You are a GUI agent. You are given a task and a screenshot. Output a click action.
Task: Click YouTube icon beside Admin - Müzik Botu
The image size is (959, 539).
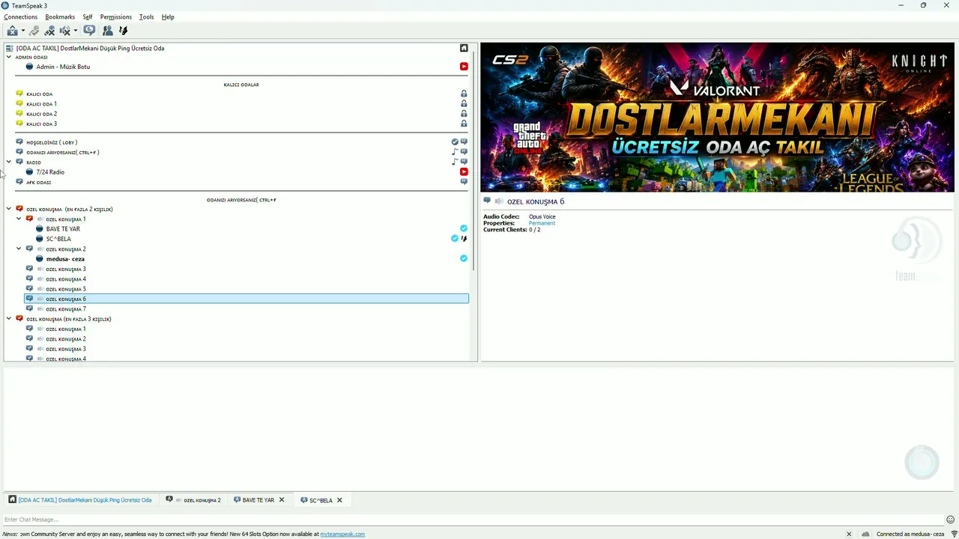[464, 67]
